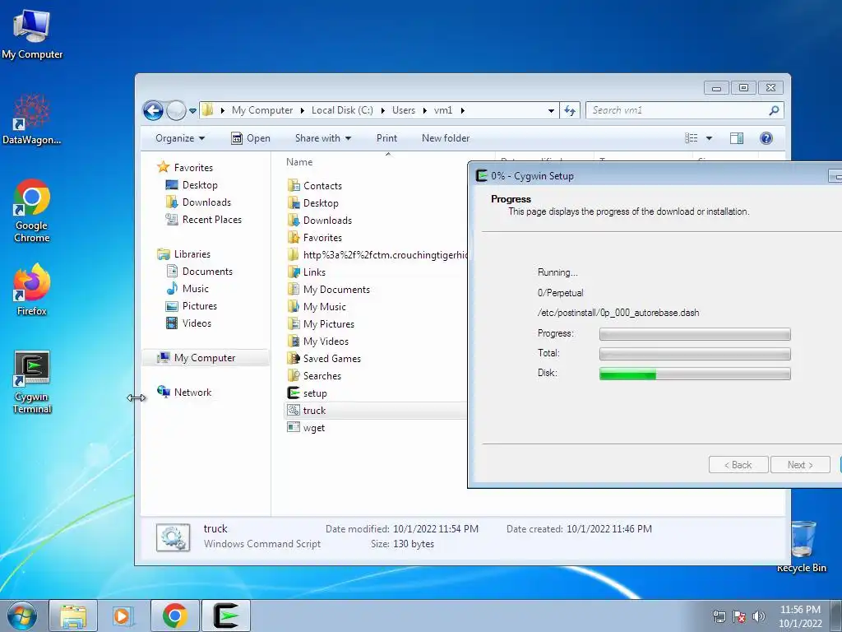842x632 pixels.
Task: Change the view icon
Action: pyautogui.click(x=691, y=138)
